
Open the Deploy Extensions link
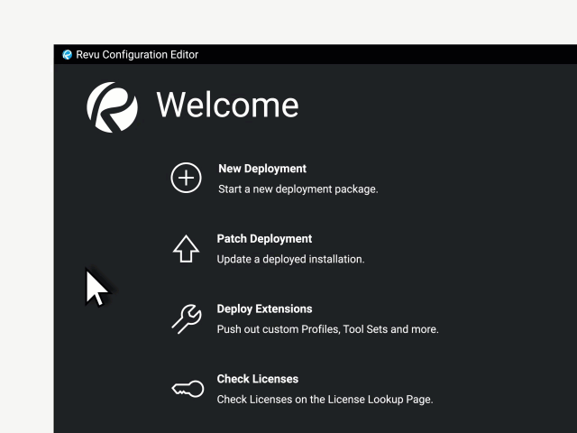(264, 309)
